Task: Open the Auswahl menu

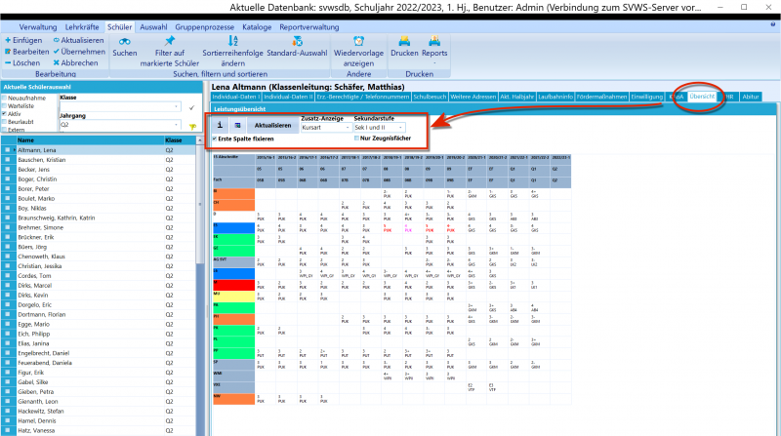Action: pyautogui.click(x=153, y=27)
